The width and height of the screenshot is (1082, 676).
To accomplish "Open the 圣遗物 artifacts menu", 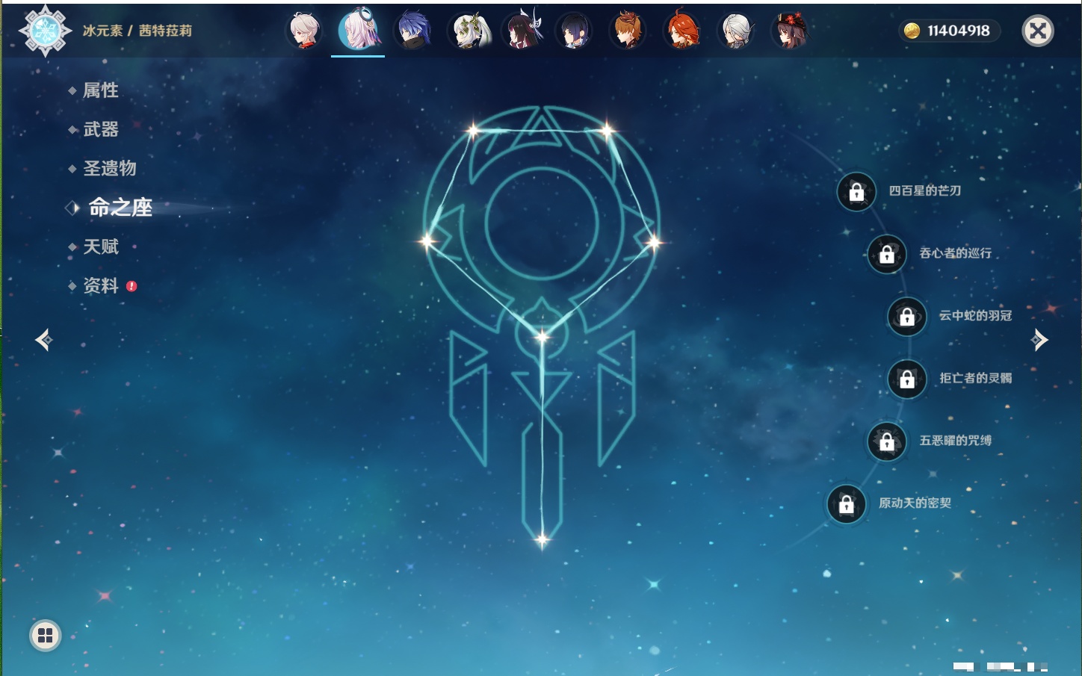I will pos(110,168).
